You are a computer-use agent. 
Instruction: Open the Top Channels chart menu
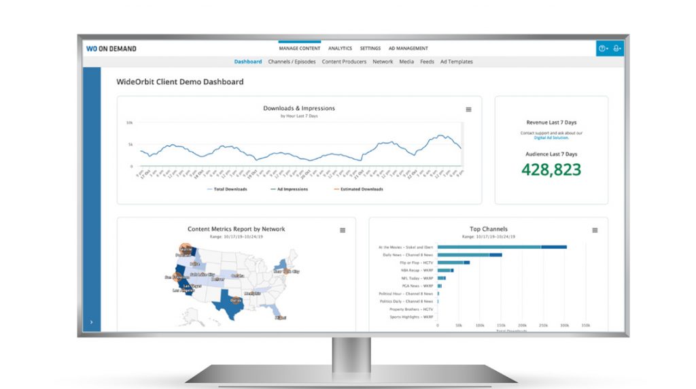coord(595,231)
